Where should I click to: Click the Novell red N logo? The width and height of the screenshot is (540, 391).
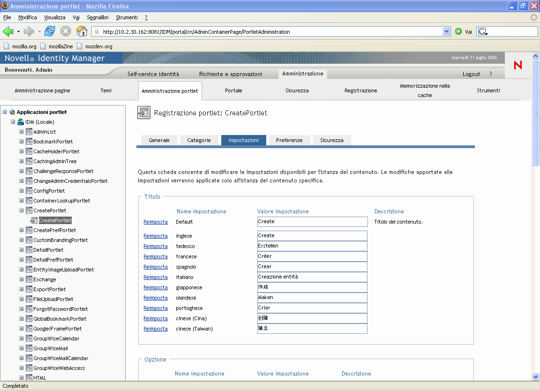(518, 65)
